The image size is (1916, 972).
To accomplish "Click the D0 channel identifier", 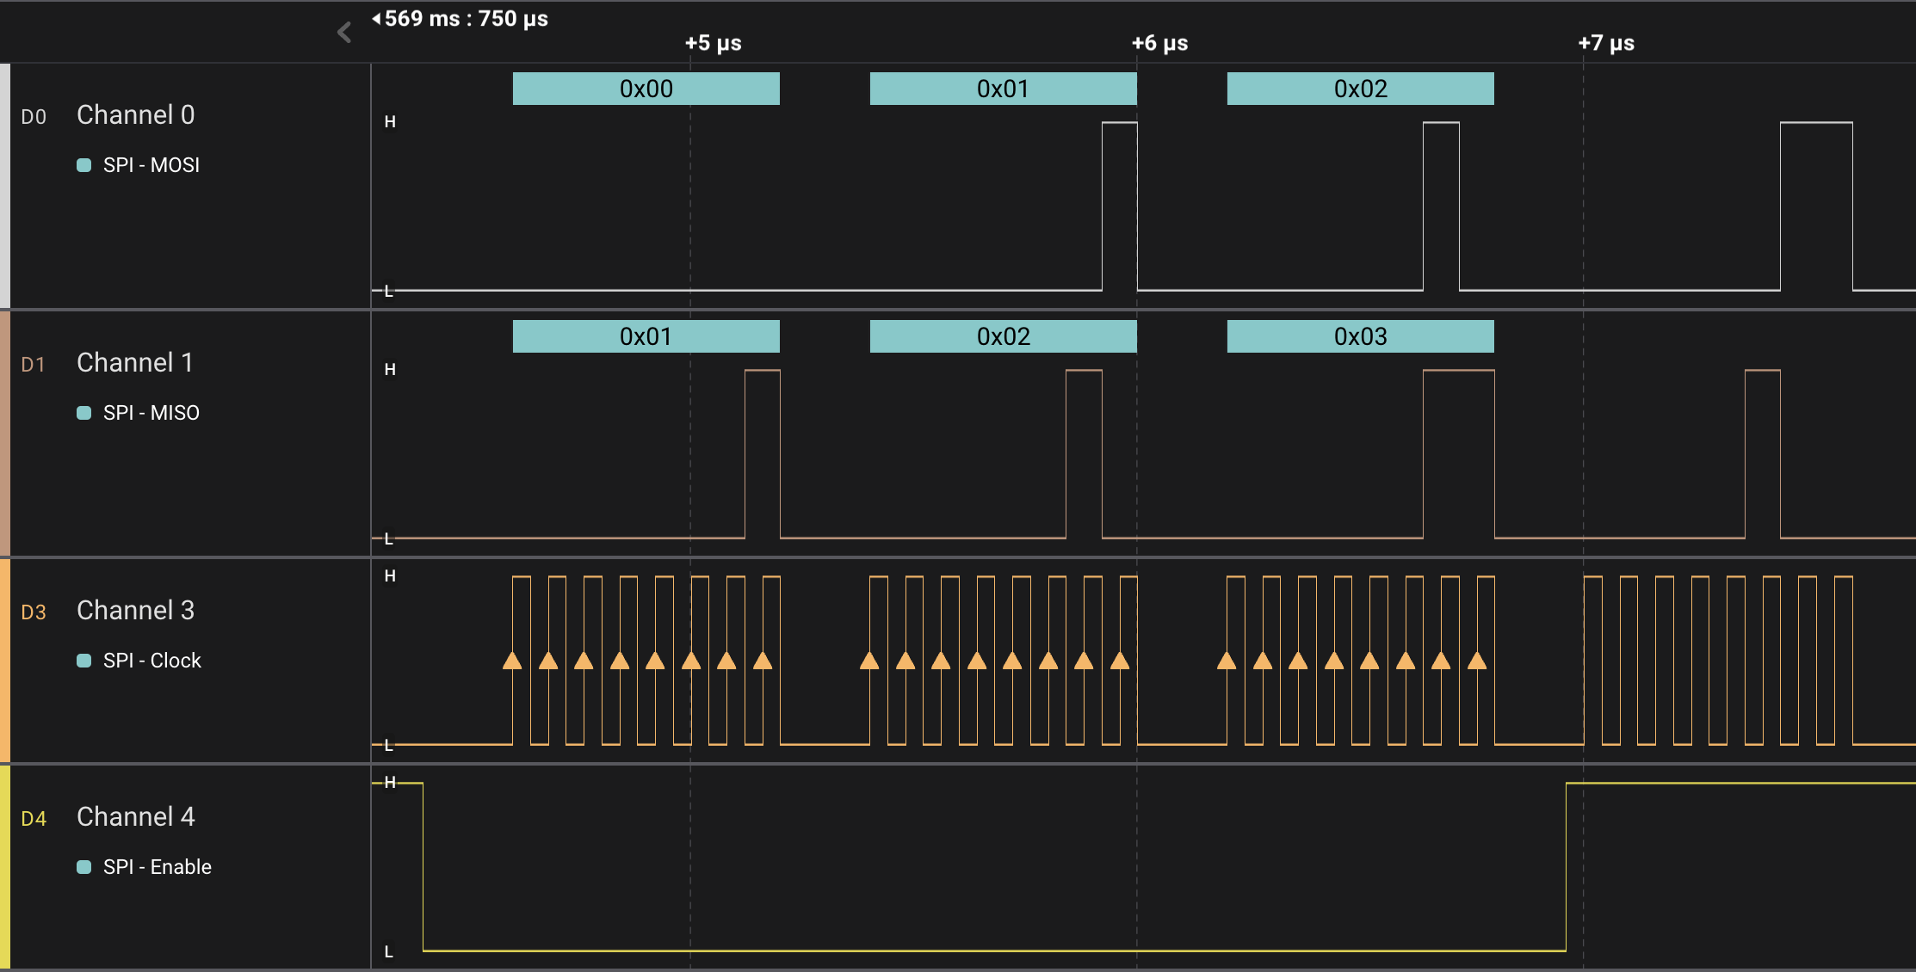I will 34,117.
